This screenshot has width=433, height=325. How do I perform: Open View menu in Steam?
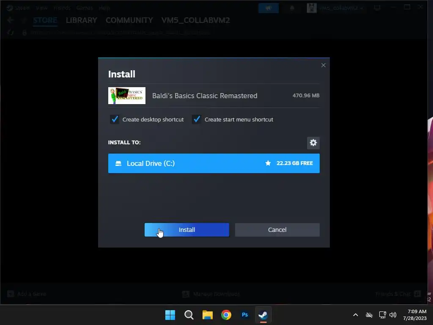42,8
